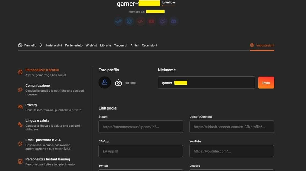The image size is (306, 171).
Task: Open Personalizza Instant Gaming section
Action: click(46, 161)
